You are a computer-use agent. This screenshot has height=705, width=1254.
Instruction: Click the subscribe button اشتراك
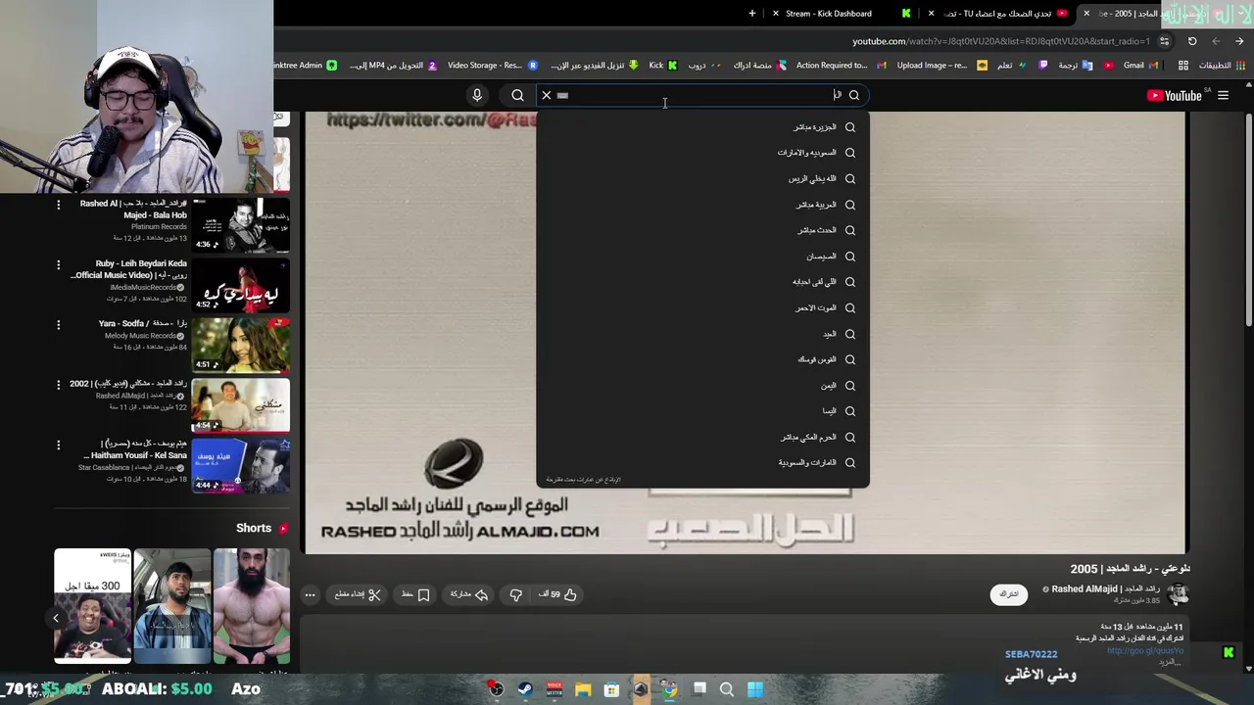1008,594
